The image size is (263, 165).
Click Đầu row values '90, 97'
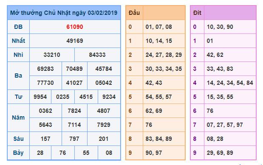pos(154,153)
